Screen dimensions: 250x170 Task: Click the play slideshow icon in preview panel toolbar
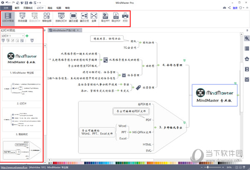(32, 41)
